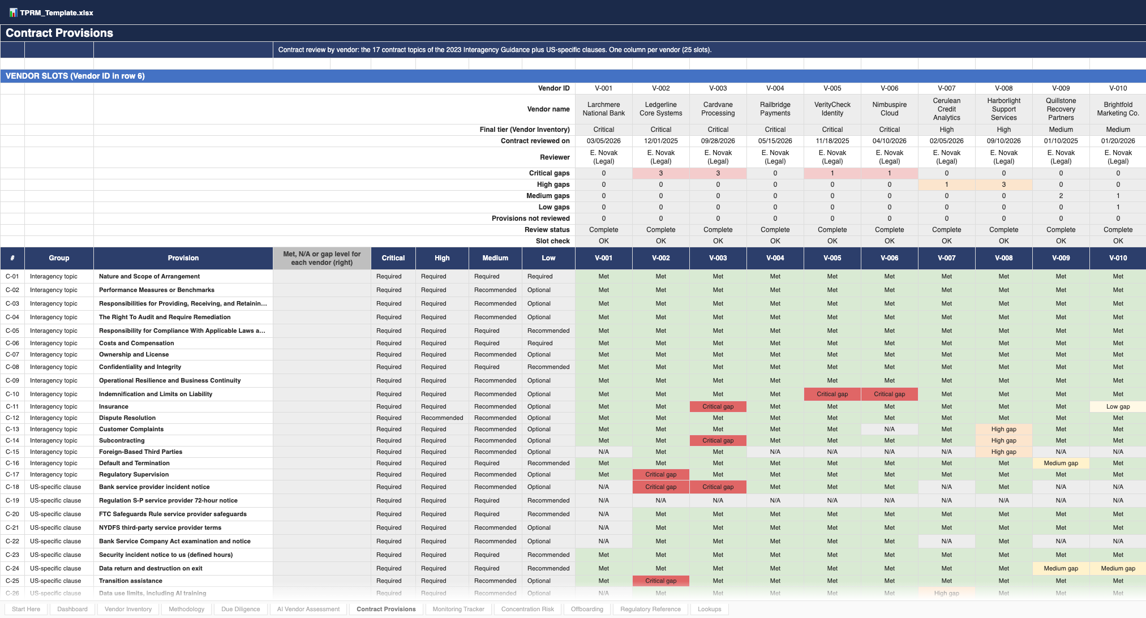The height and width of the screenshot is (618, 1146).
Task: Click V-002's Critical gap on Transition assistance
Action: click(x=661, y=581)
